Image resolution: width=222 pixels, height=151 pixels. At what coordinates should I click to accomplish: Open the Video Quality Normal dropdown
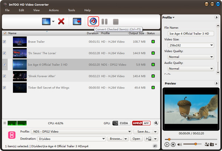(x=191, y=57)
